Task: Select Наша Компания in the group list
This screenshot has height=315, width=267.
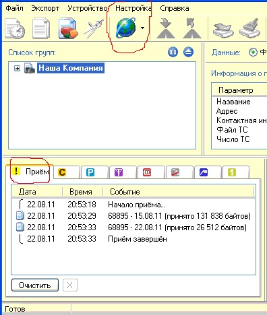Action: pyautogui.click(x=71, y=68)
